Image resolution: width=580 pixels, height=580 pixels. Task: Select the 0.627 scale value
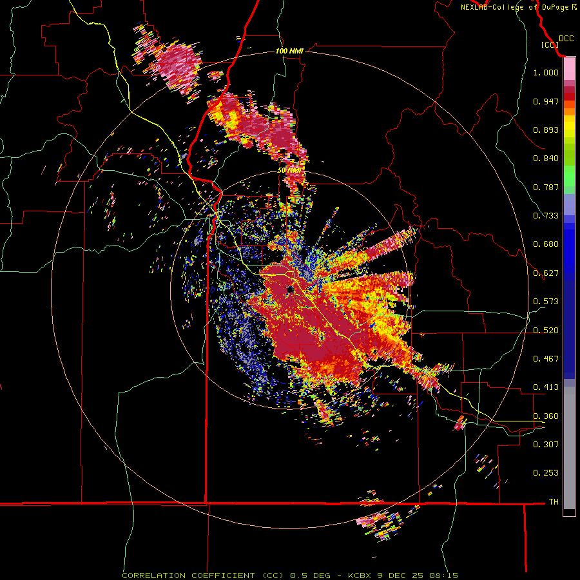point(546,273)
